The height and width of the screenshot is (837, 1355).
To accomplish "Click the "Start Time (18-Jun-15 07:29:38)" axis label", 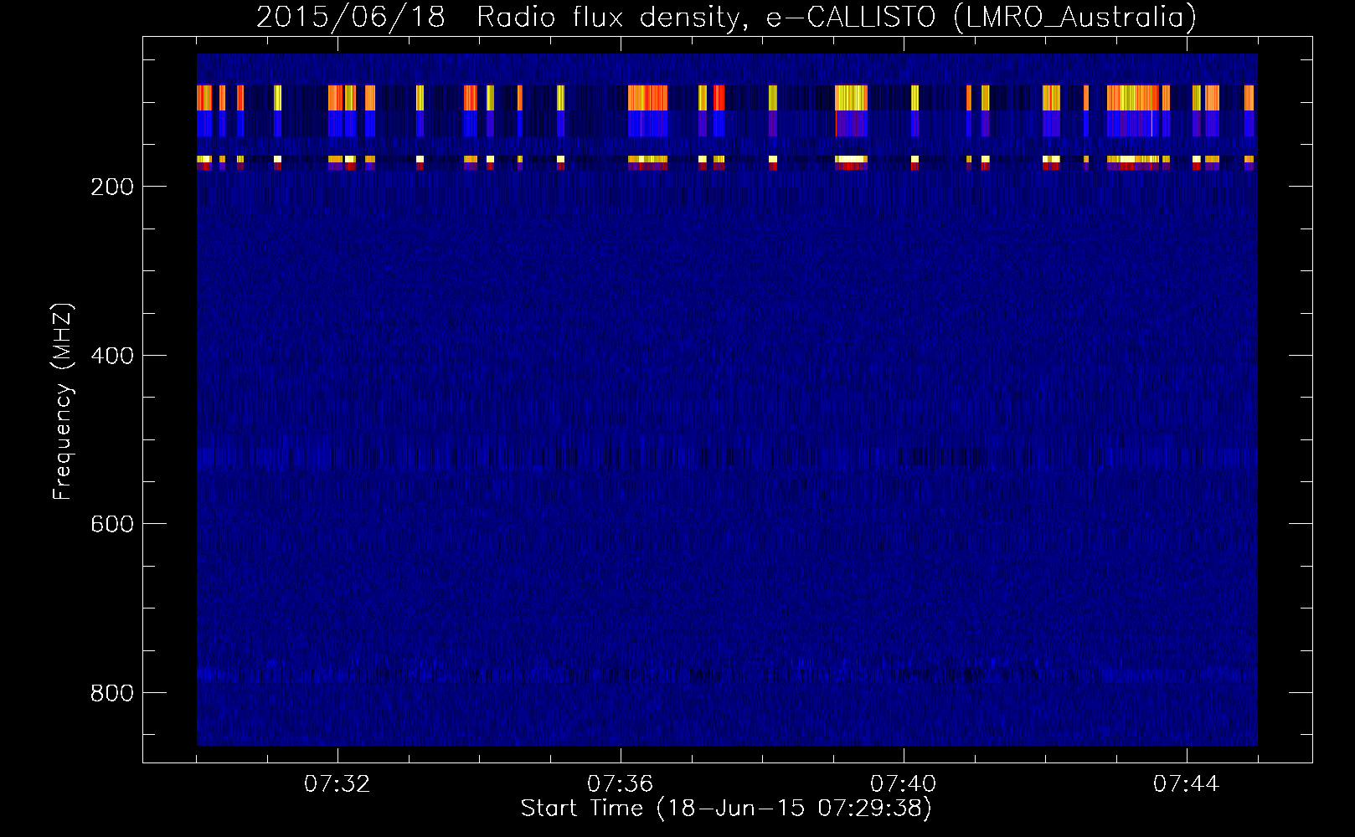I will pos(726,809).
